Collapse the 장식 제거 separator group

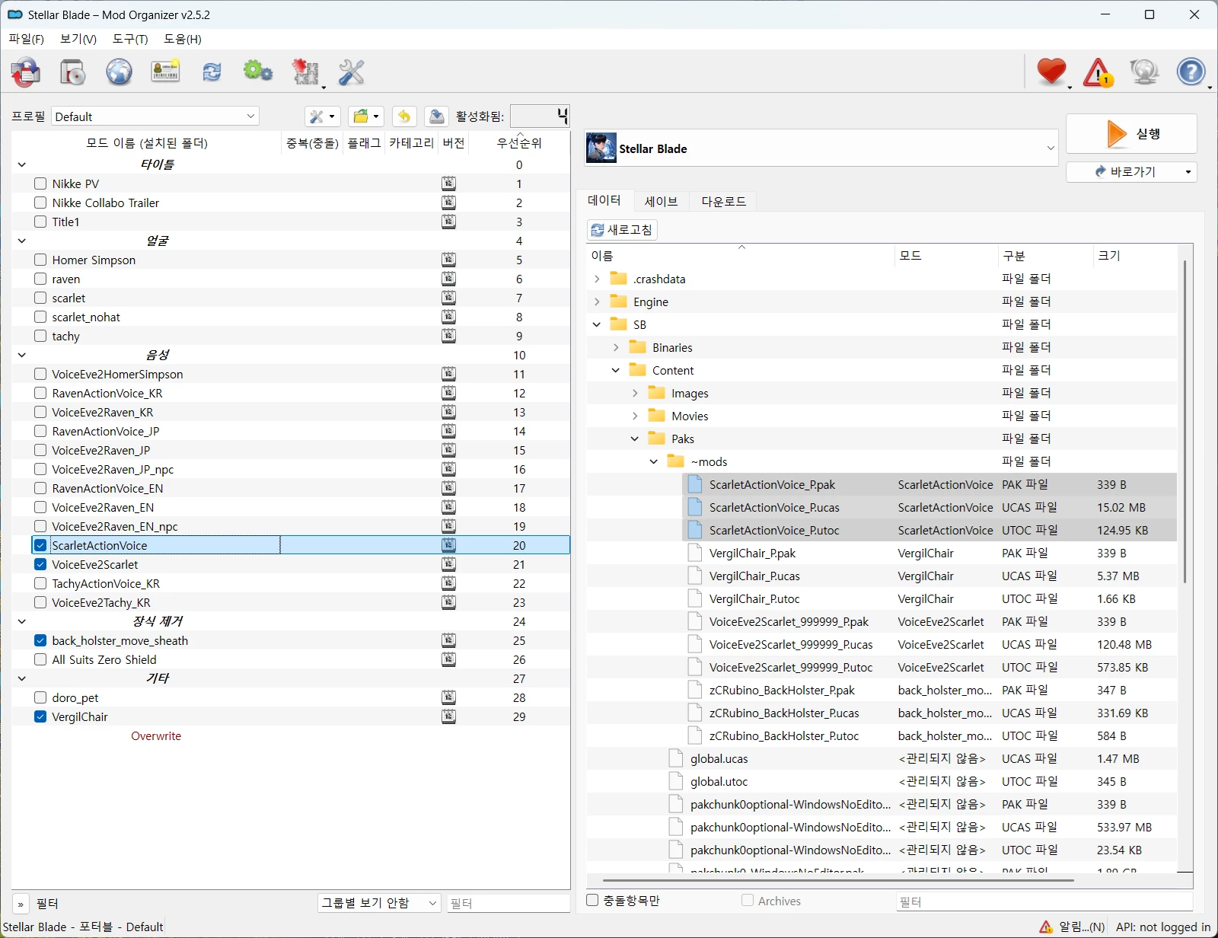(x=22, y=621)
